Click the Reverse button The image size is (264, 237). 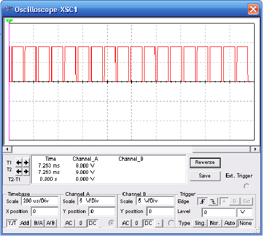pos(205,162)
